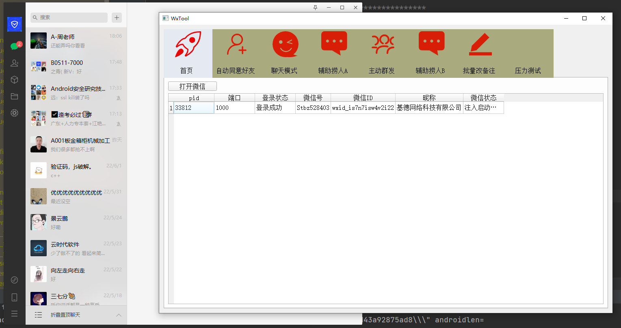The width and height of the screenshot is (621, 328).
Task: Toggle the pin icon on WeChat titlebar
Action: click(x=315, y=7)
